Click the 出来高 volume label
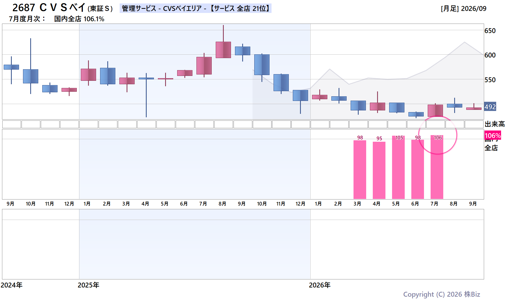Screen dimensions: 512x303 click(x=495, y=124)
